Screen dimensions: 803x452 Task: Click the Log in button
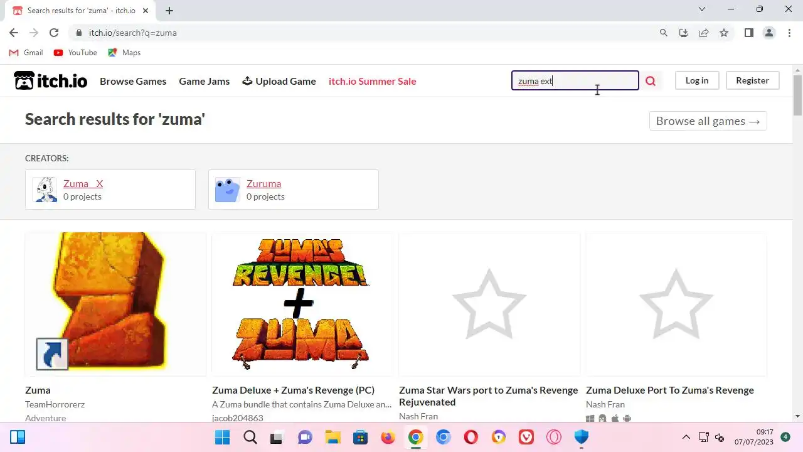697,80
